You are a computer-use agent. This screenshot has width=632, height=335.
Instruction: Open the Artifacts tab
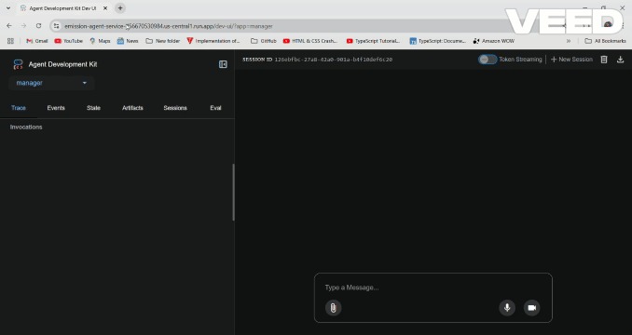click(x=132, y=108)
